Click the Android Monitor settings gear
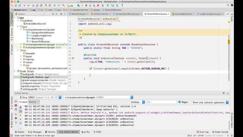The width and height of the screenshot is (243, 137). 224,93
